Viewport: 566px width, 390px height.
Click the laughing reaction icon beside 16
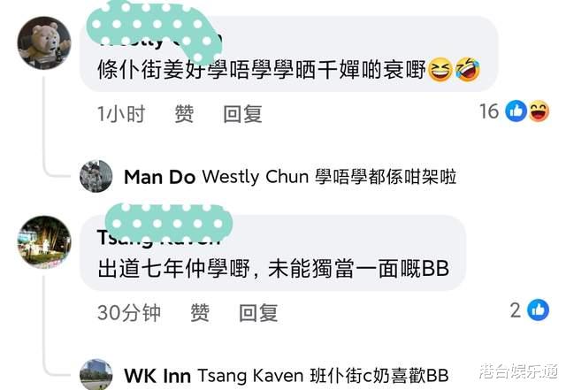539,111
